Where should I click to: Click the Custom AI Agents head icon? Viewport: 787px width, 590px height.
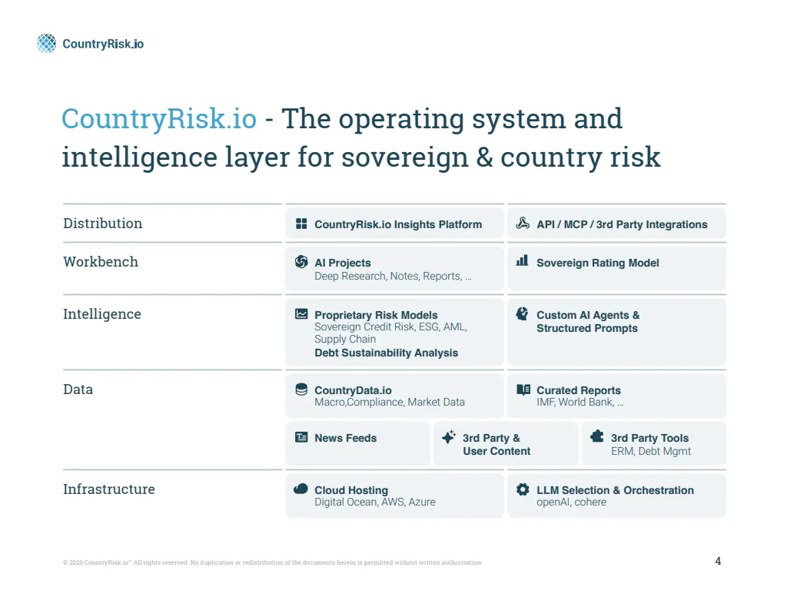[x=523, y=313]
